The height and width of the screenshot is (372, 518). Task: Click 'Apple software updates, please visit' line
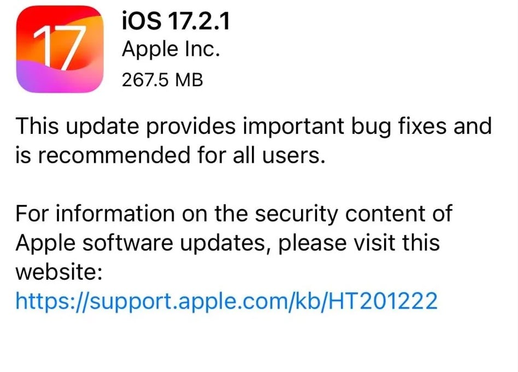[228, 243]
